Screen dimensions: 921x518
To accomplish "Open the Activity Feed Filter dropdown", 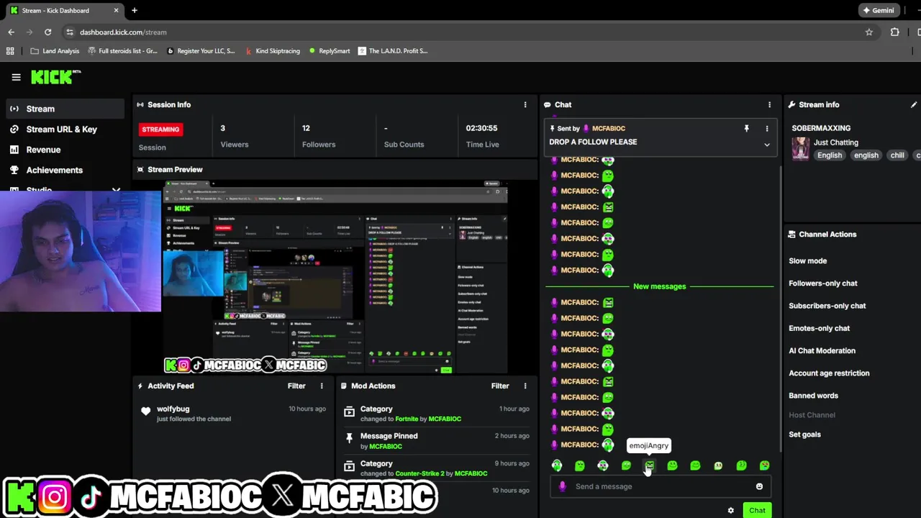I will coord(296,386).
